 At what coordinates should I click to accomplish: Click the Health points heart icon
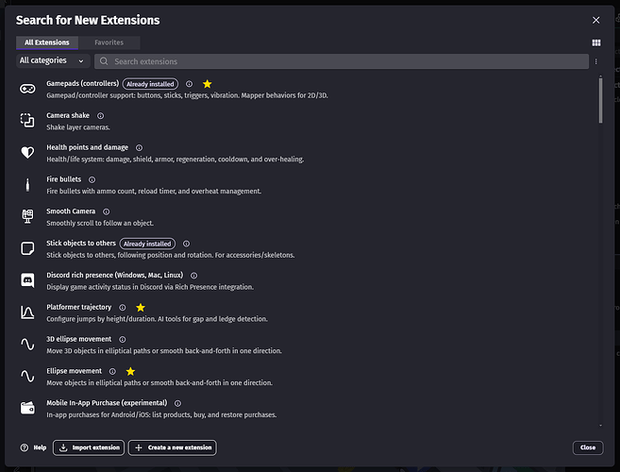pos(27,152)
